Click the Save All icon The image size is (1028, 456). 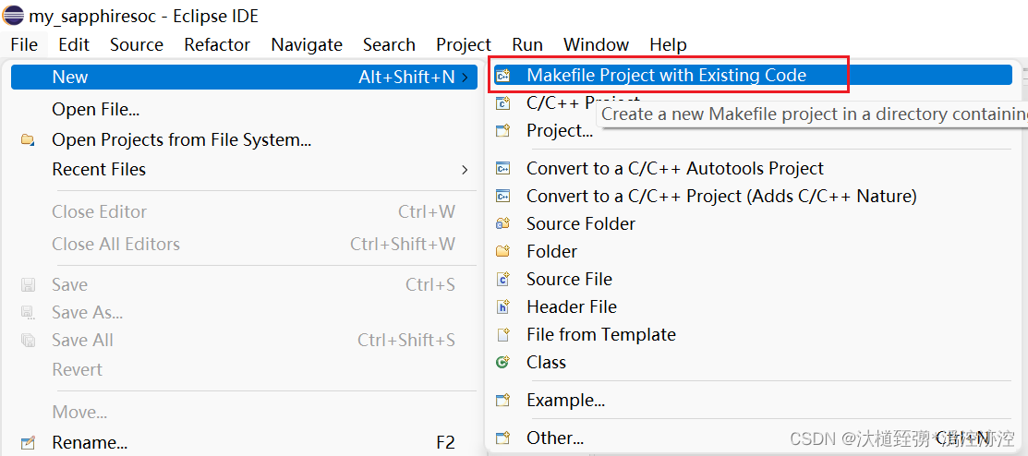point(28,340)
